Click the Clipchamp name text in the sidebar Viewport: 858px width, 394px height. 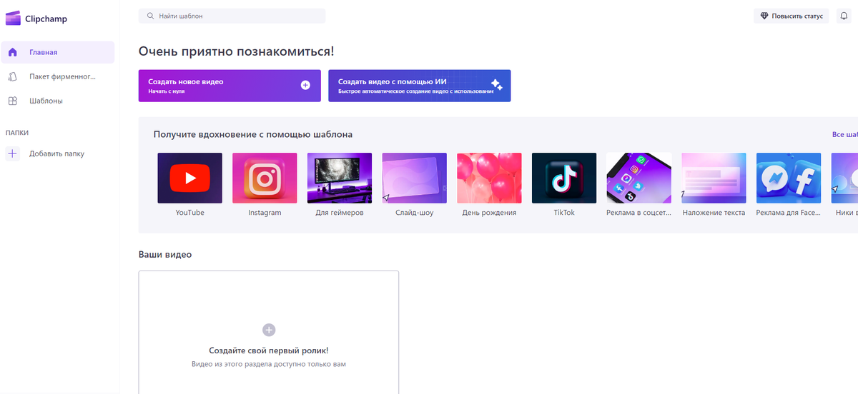click(x=46, y=19)
